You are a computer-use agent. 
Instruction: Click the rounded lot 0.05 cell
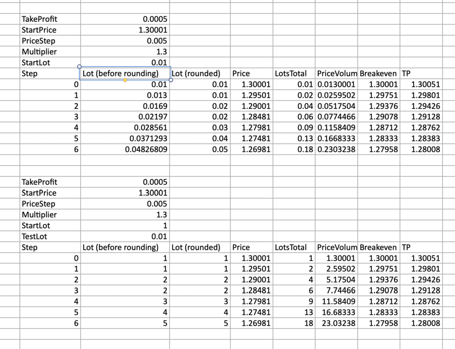point(200,149)
